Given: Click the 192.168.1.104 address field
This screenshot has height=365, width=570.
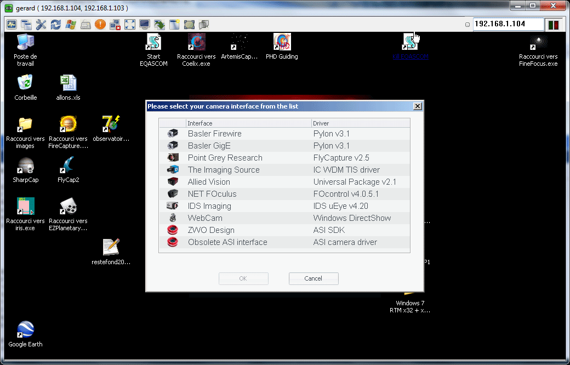Looking at the screenshot, I should [508, 24].
